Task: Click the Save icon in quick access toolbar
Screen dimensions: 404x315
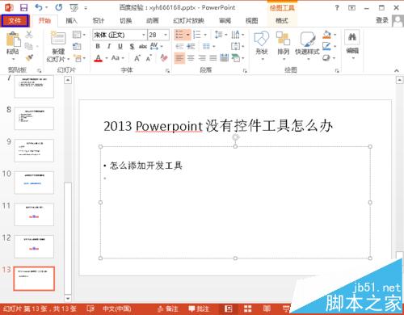Action: (24, 7)
